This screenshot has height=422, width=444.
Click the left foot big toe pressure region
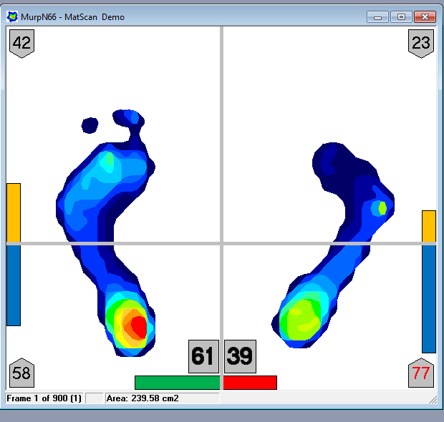[129, 118]
